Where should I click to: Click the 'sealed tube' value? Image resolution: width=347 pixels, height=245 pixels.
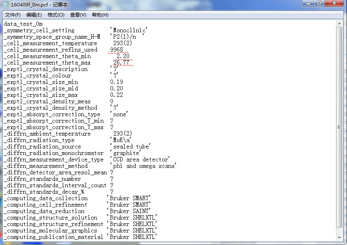tap(130, 147)
